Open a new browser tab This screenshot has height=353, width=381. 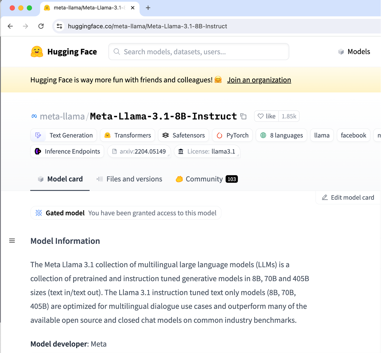(148, 8)
